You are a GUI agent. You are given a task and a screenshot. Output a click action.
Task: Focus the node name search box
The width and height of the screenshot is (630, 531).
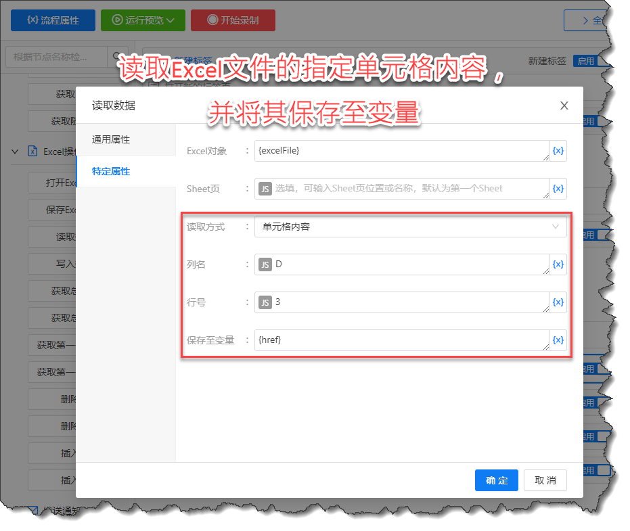[57, 57]
